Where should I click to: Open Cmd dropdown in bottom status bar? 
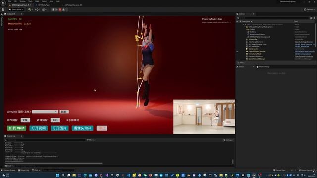click(x=36, y=170)
